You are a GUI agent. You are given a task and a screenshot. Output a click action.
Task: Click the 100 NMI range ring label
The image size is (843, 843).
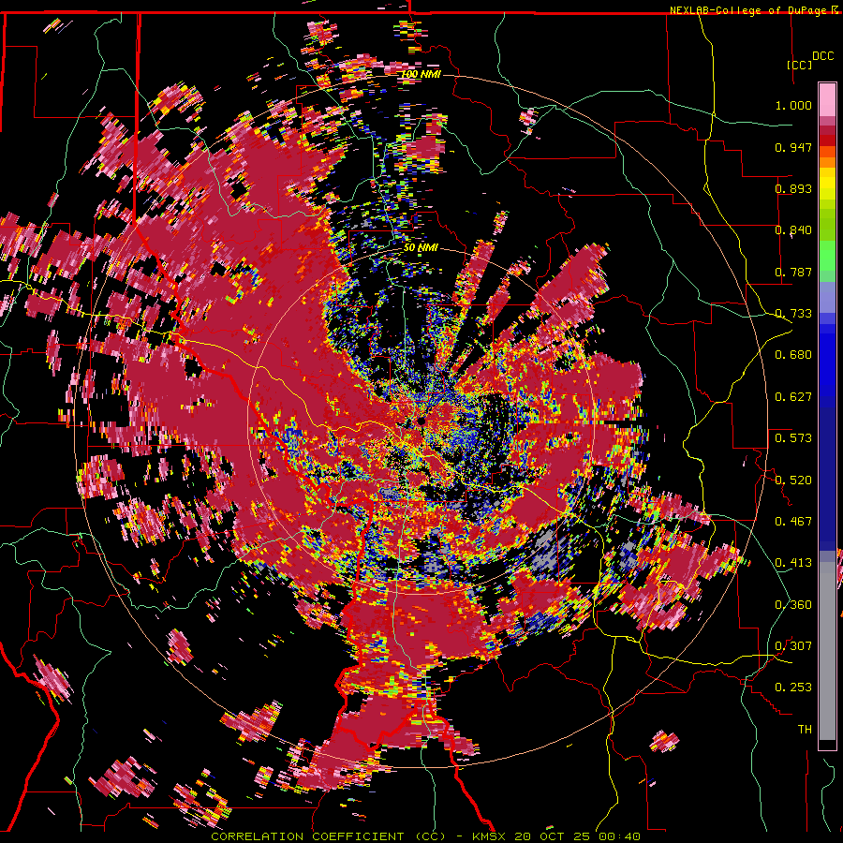coord(421,74)
